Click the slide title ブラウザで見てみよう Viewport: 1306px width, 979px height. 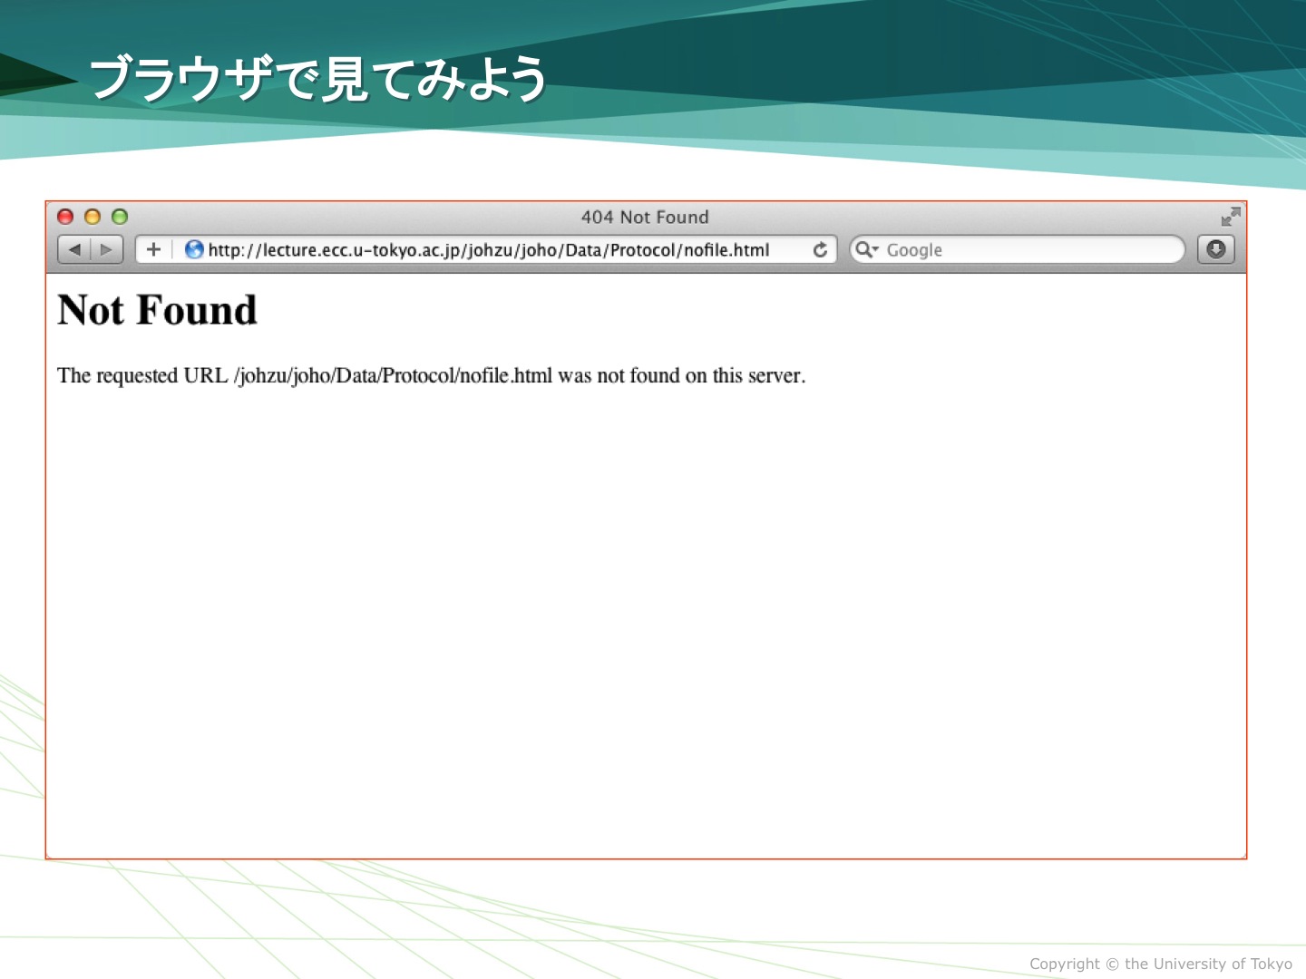click(318, 78)
